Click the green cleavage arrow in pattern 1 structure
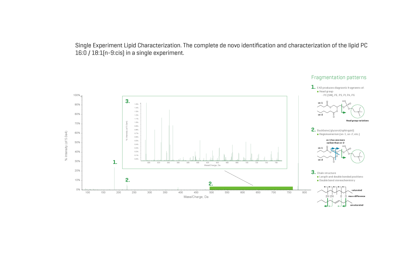This screenshot has height=261, width=409. click(344, 112)
